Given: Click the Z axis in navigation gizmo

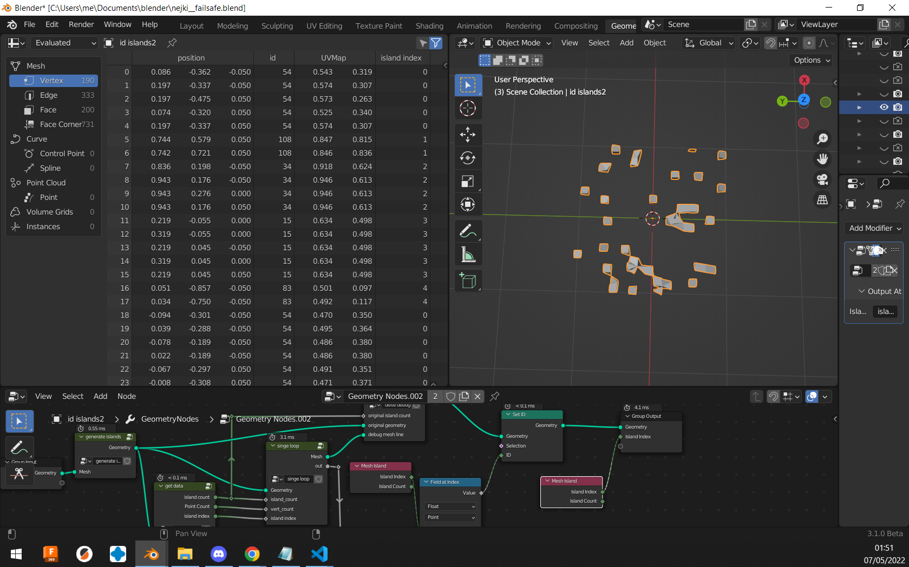Looking at the screenshot, I should [804, 99].
